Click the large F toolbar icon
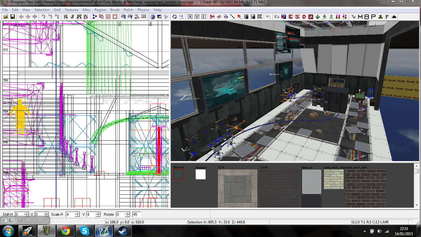 coord(387,17)
